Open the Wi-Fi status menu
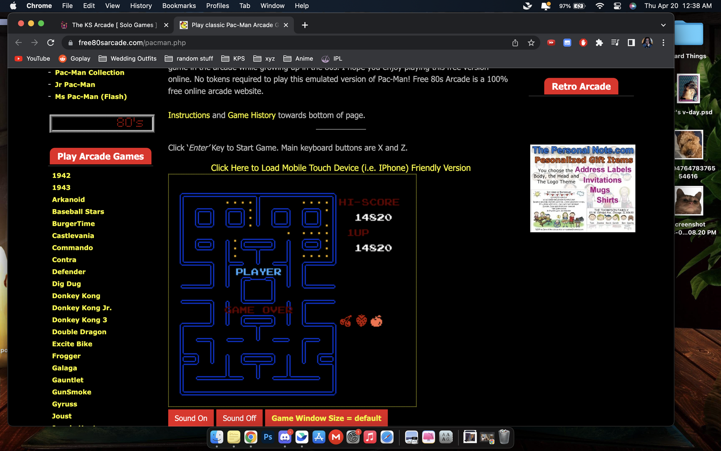 (x=600, y=6)
